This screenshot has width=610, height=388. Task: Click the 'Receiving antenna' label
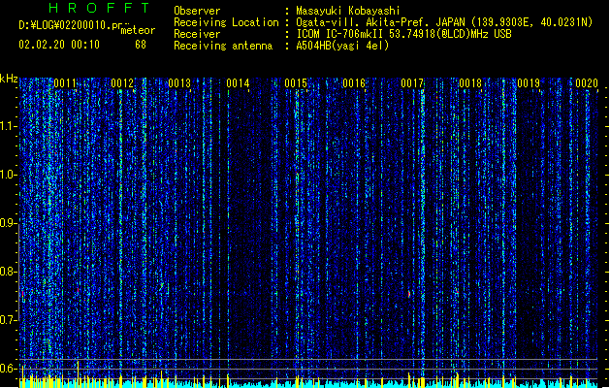coord(223,46)
